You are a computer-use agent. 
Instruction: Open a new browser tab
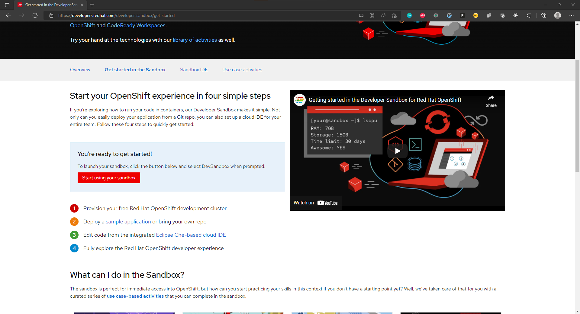[x=92, y=5]
